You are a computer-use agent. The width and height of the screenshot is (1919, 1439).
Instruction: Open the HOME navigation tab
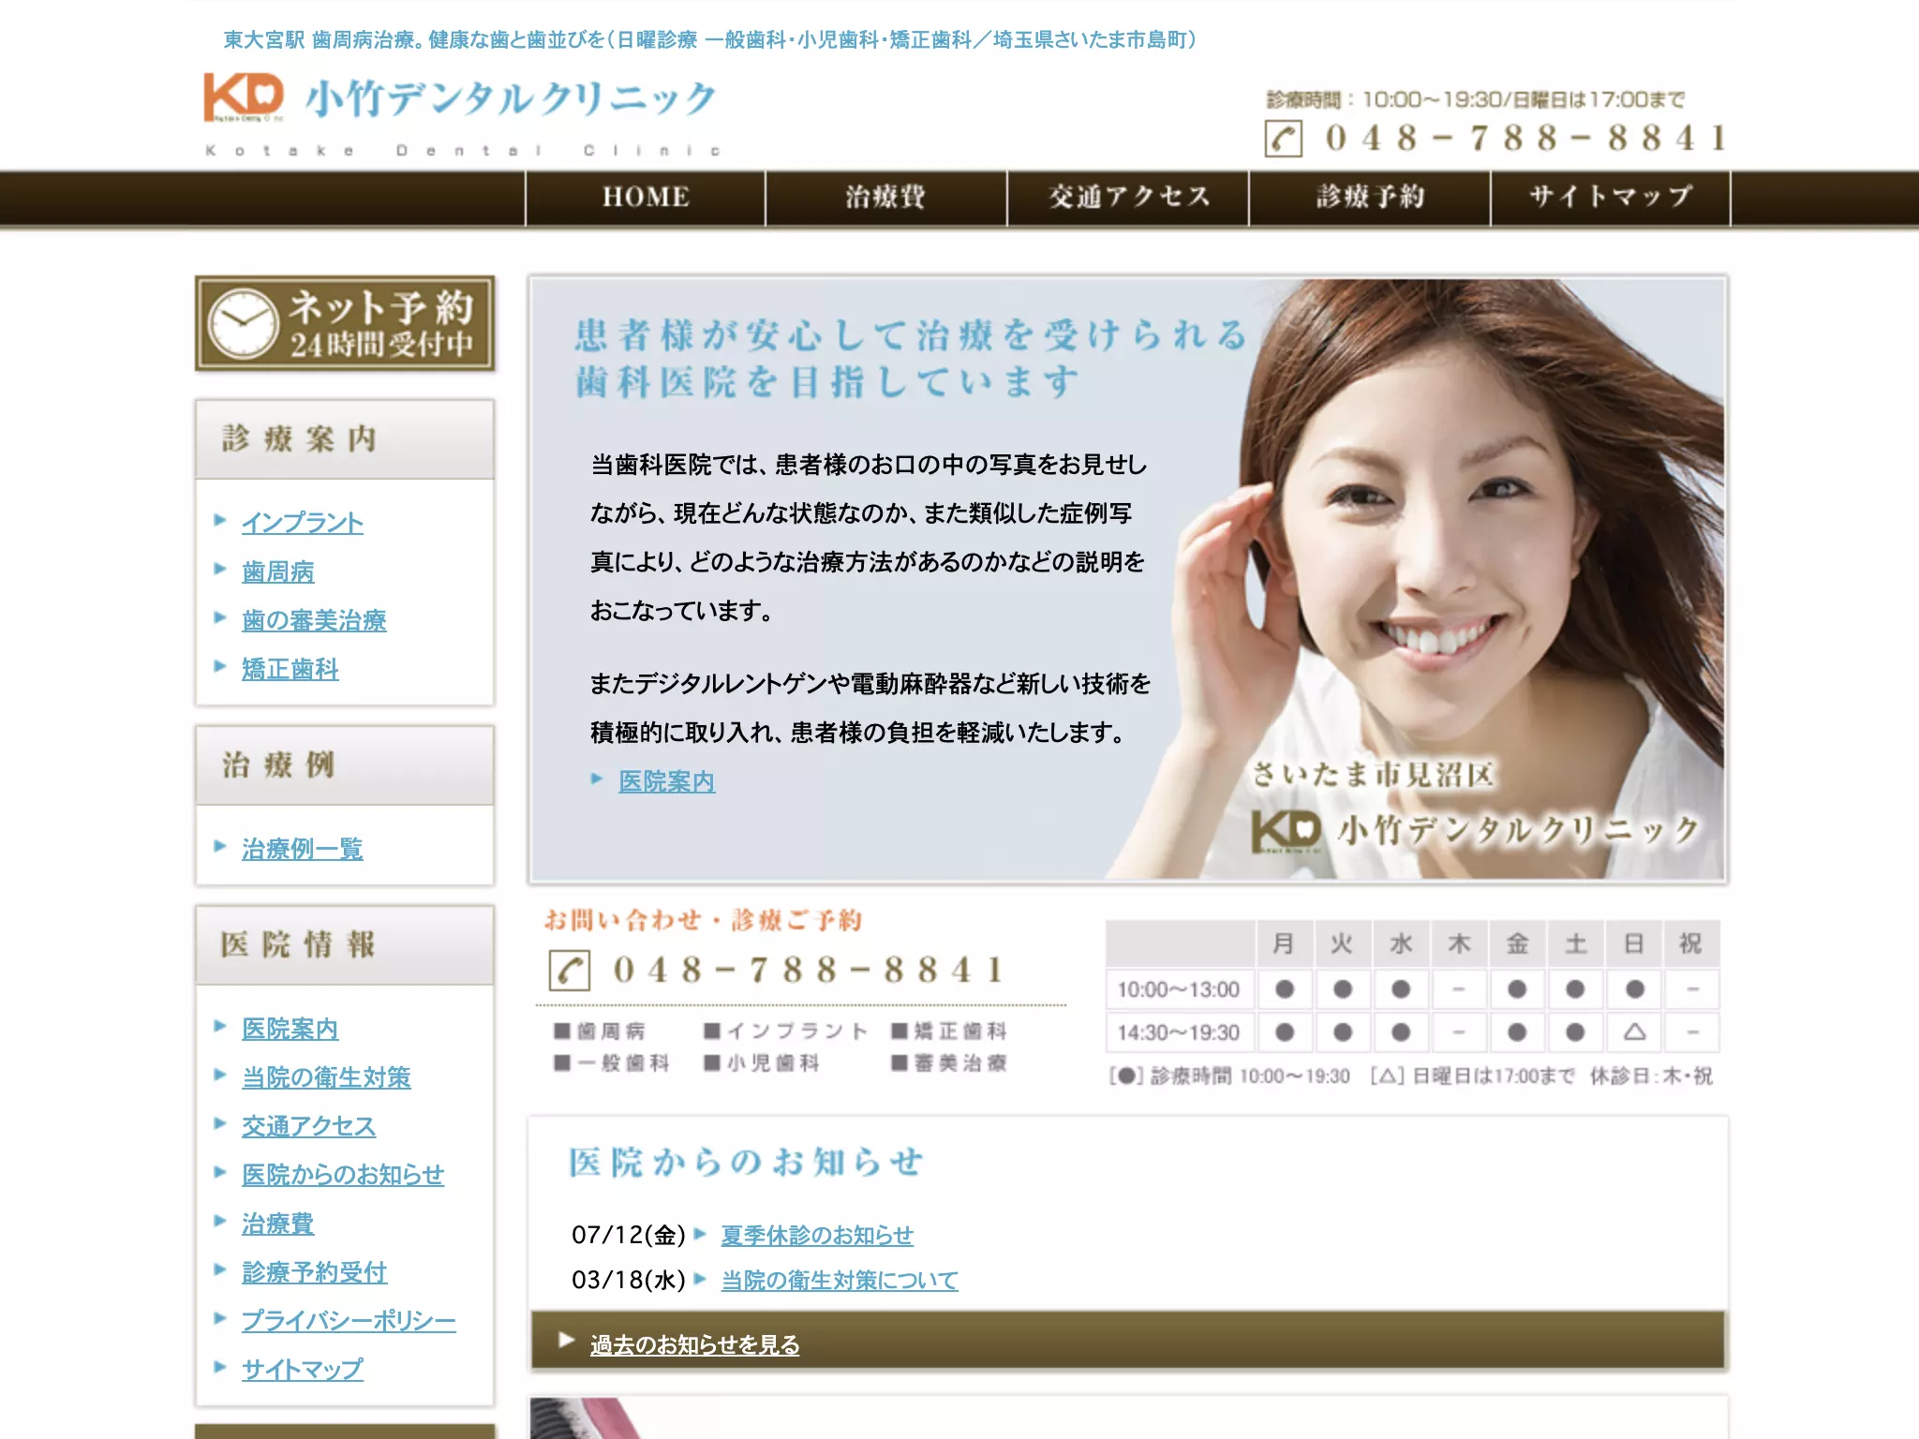(646, 197)
